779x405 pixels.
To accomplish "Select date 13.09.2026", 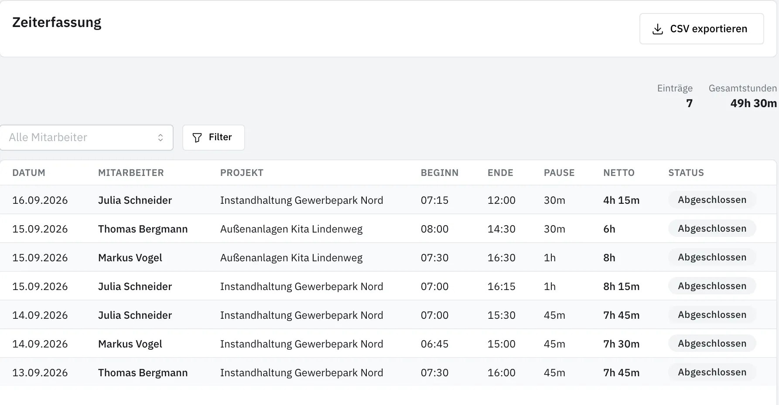I will (x=40, y=373).
